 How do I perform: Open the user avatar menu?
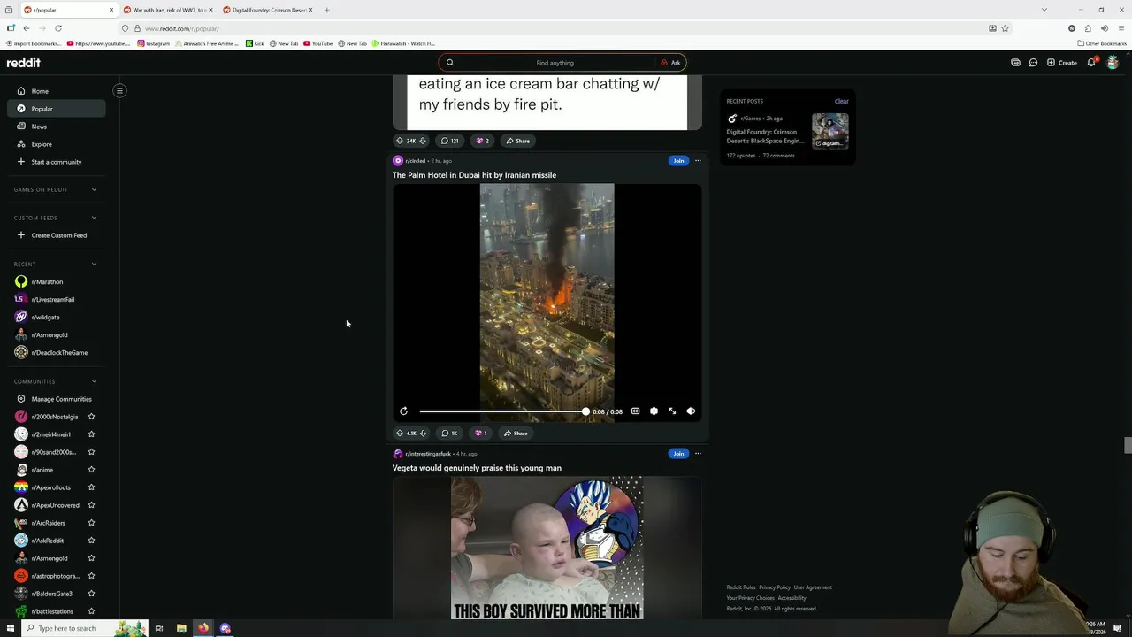(1113, 63)
